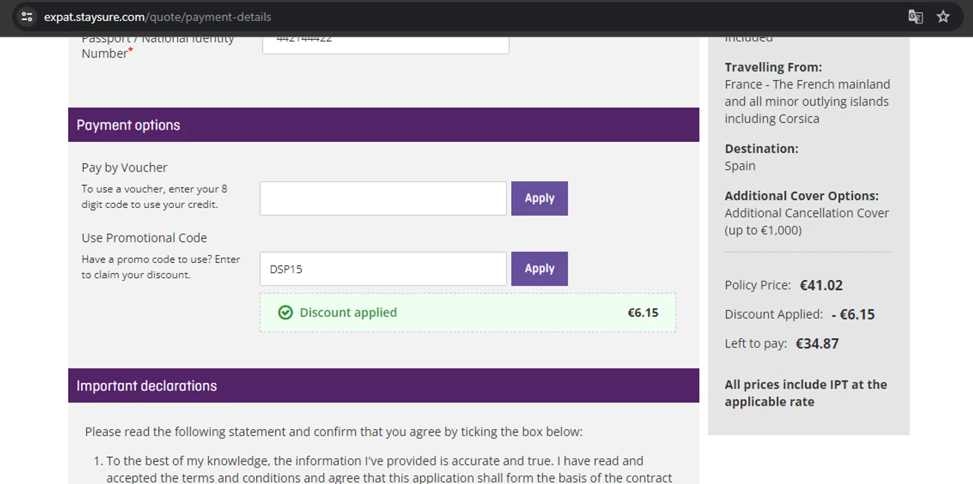This screenshot has height=484, width=973.
Task: Click the green Discount applied checkmark icon
Action: [285, 313]
